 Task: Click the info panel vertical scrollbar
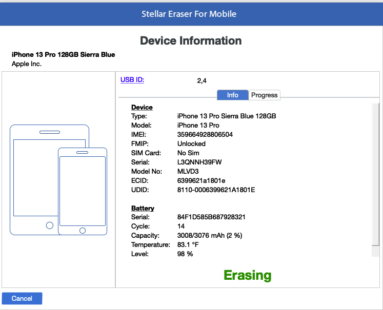point(375,179)
